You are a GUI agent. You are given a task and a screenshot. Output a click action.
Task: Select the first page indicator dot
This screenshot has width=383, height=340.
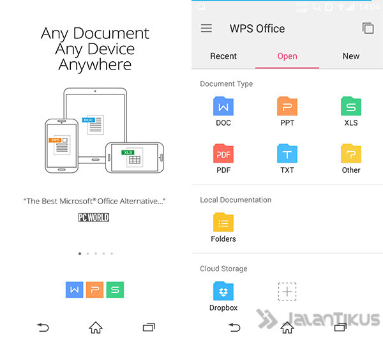pyautogui.click(x=80, y=254)
